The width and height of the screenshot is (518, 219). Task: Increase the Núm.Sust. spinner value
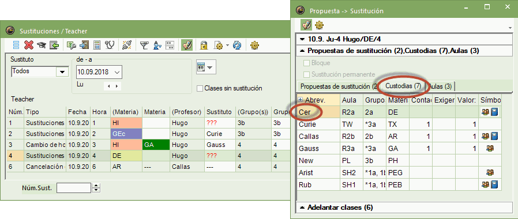pyautogui.click(x=96, y=186)
